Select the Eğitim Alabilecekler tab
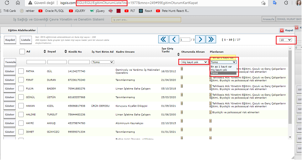Screen dimensions: 303x160 [x=19, y=30]
